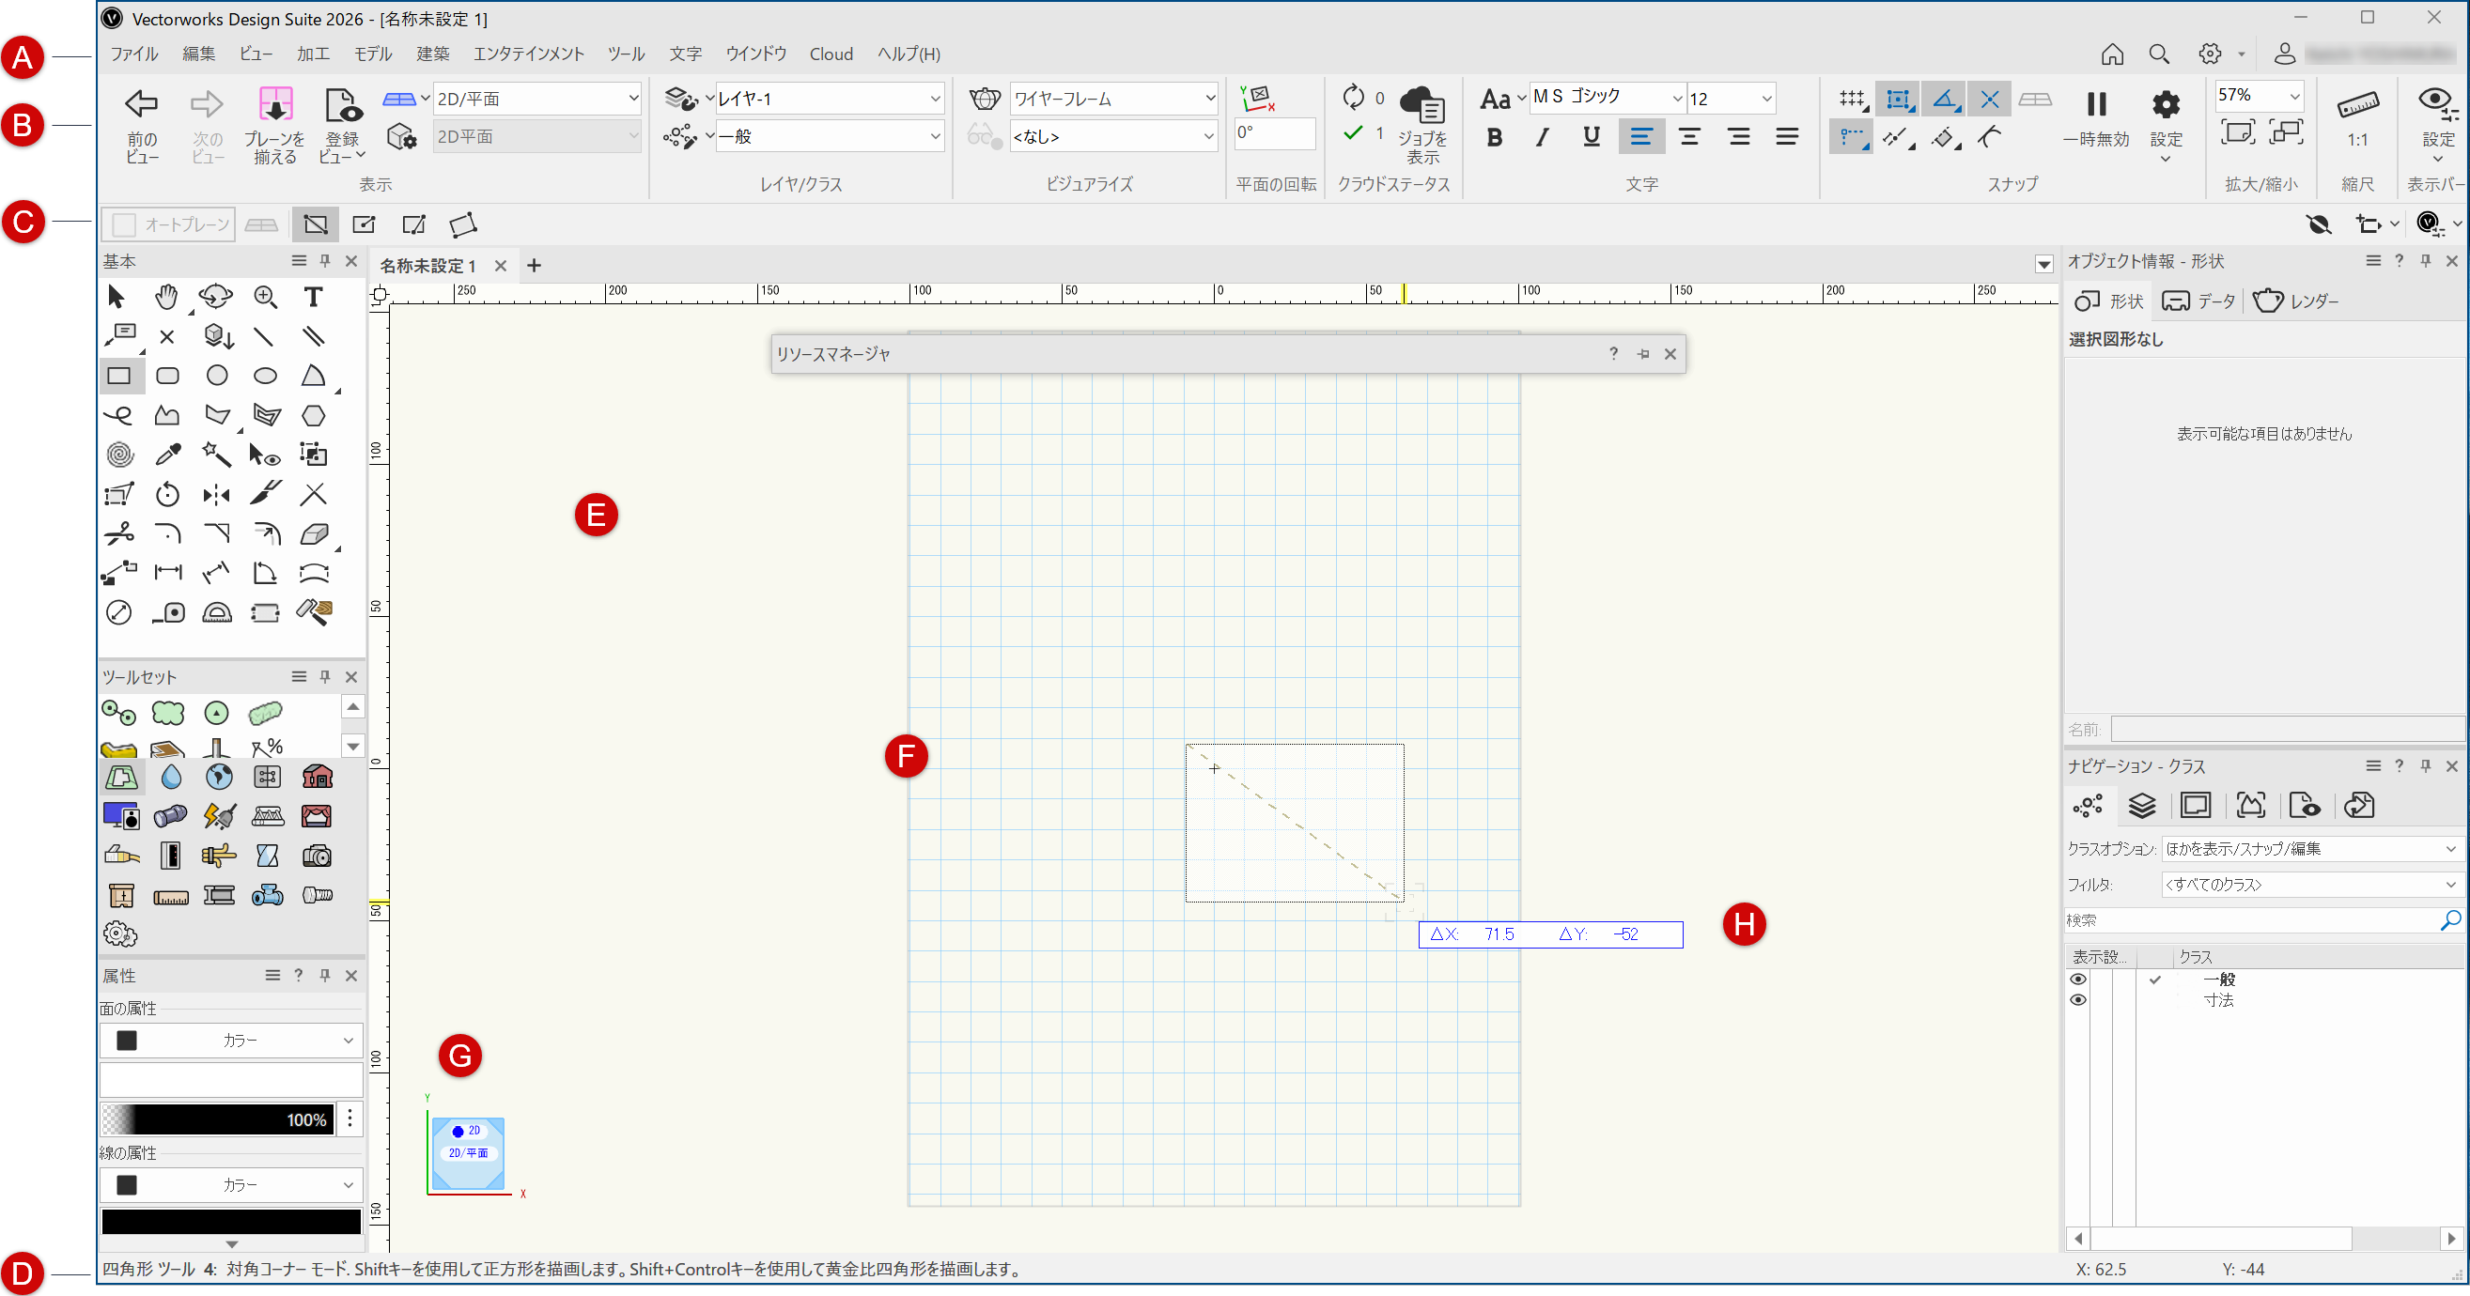This screenshot has width=2470, height=1296.
Task: Switch to the データ tab
Action: click(x=2199, y=301)
